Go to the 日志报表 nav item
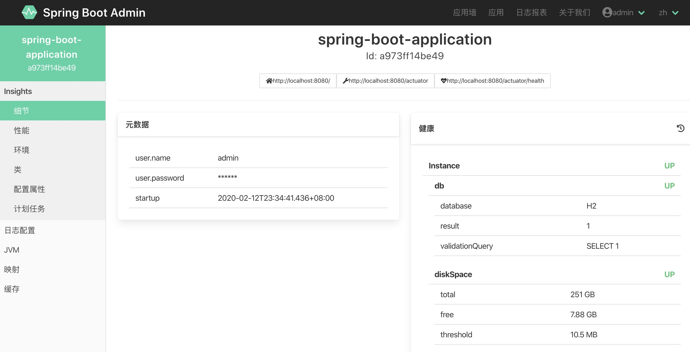Screen dimensions: 690x352 click(x=532, y=13)
